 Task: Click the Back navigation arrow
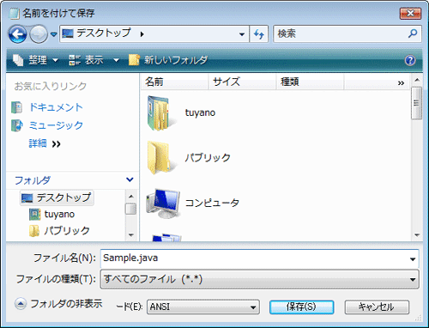[17, 34]
